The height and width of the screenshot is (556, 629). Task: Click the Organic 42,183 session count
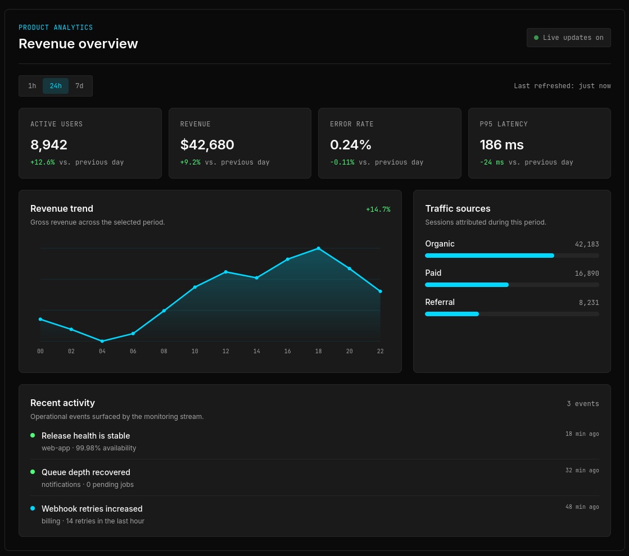(587, 244)
